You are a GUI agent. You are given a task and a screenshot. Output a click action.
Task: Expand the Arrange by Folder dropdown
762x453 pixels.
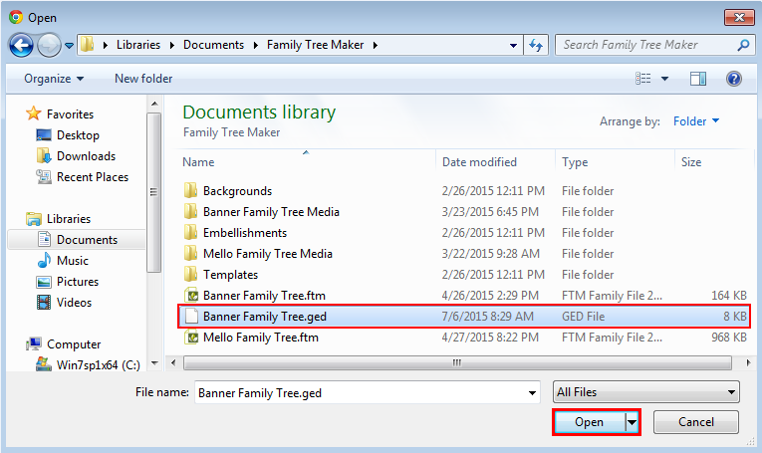coord(696,120)
